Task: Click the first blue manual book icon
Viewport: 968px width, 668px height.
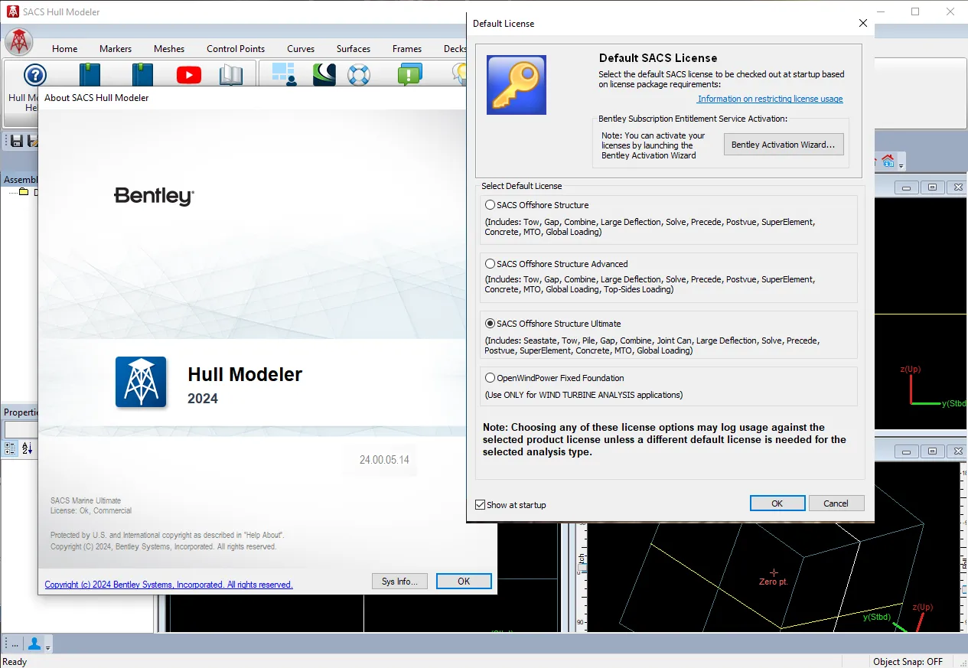Action: pos(90,74)
